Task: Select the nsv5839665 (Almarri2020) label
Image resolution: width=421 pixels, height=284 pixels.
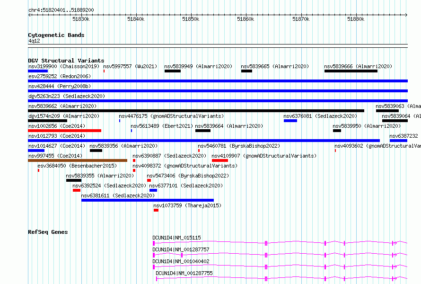Action: click(275, 66)
